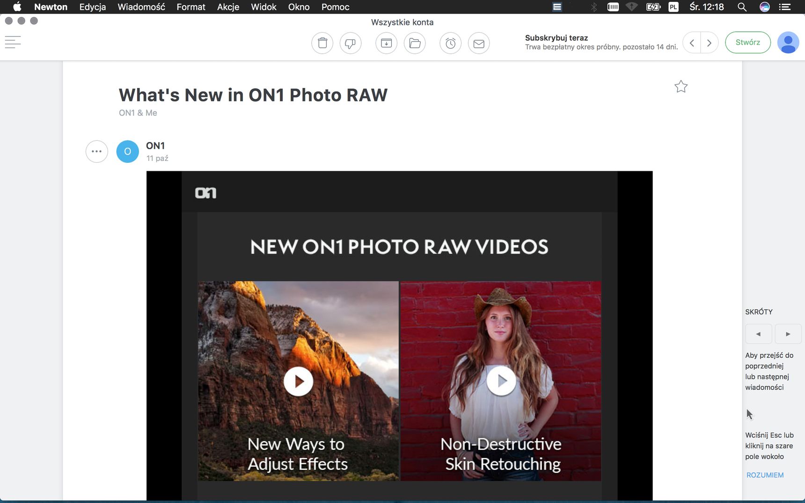Click the Stwórz compose button
805x503 pixels.
coord(748,43)
